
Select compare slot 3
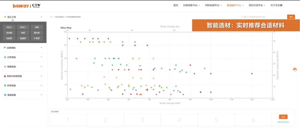142,120
